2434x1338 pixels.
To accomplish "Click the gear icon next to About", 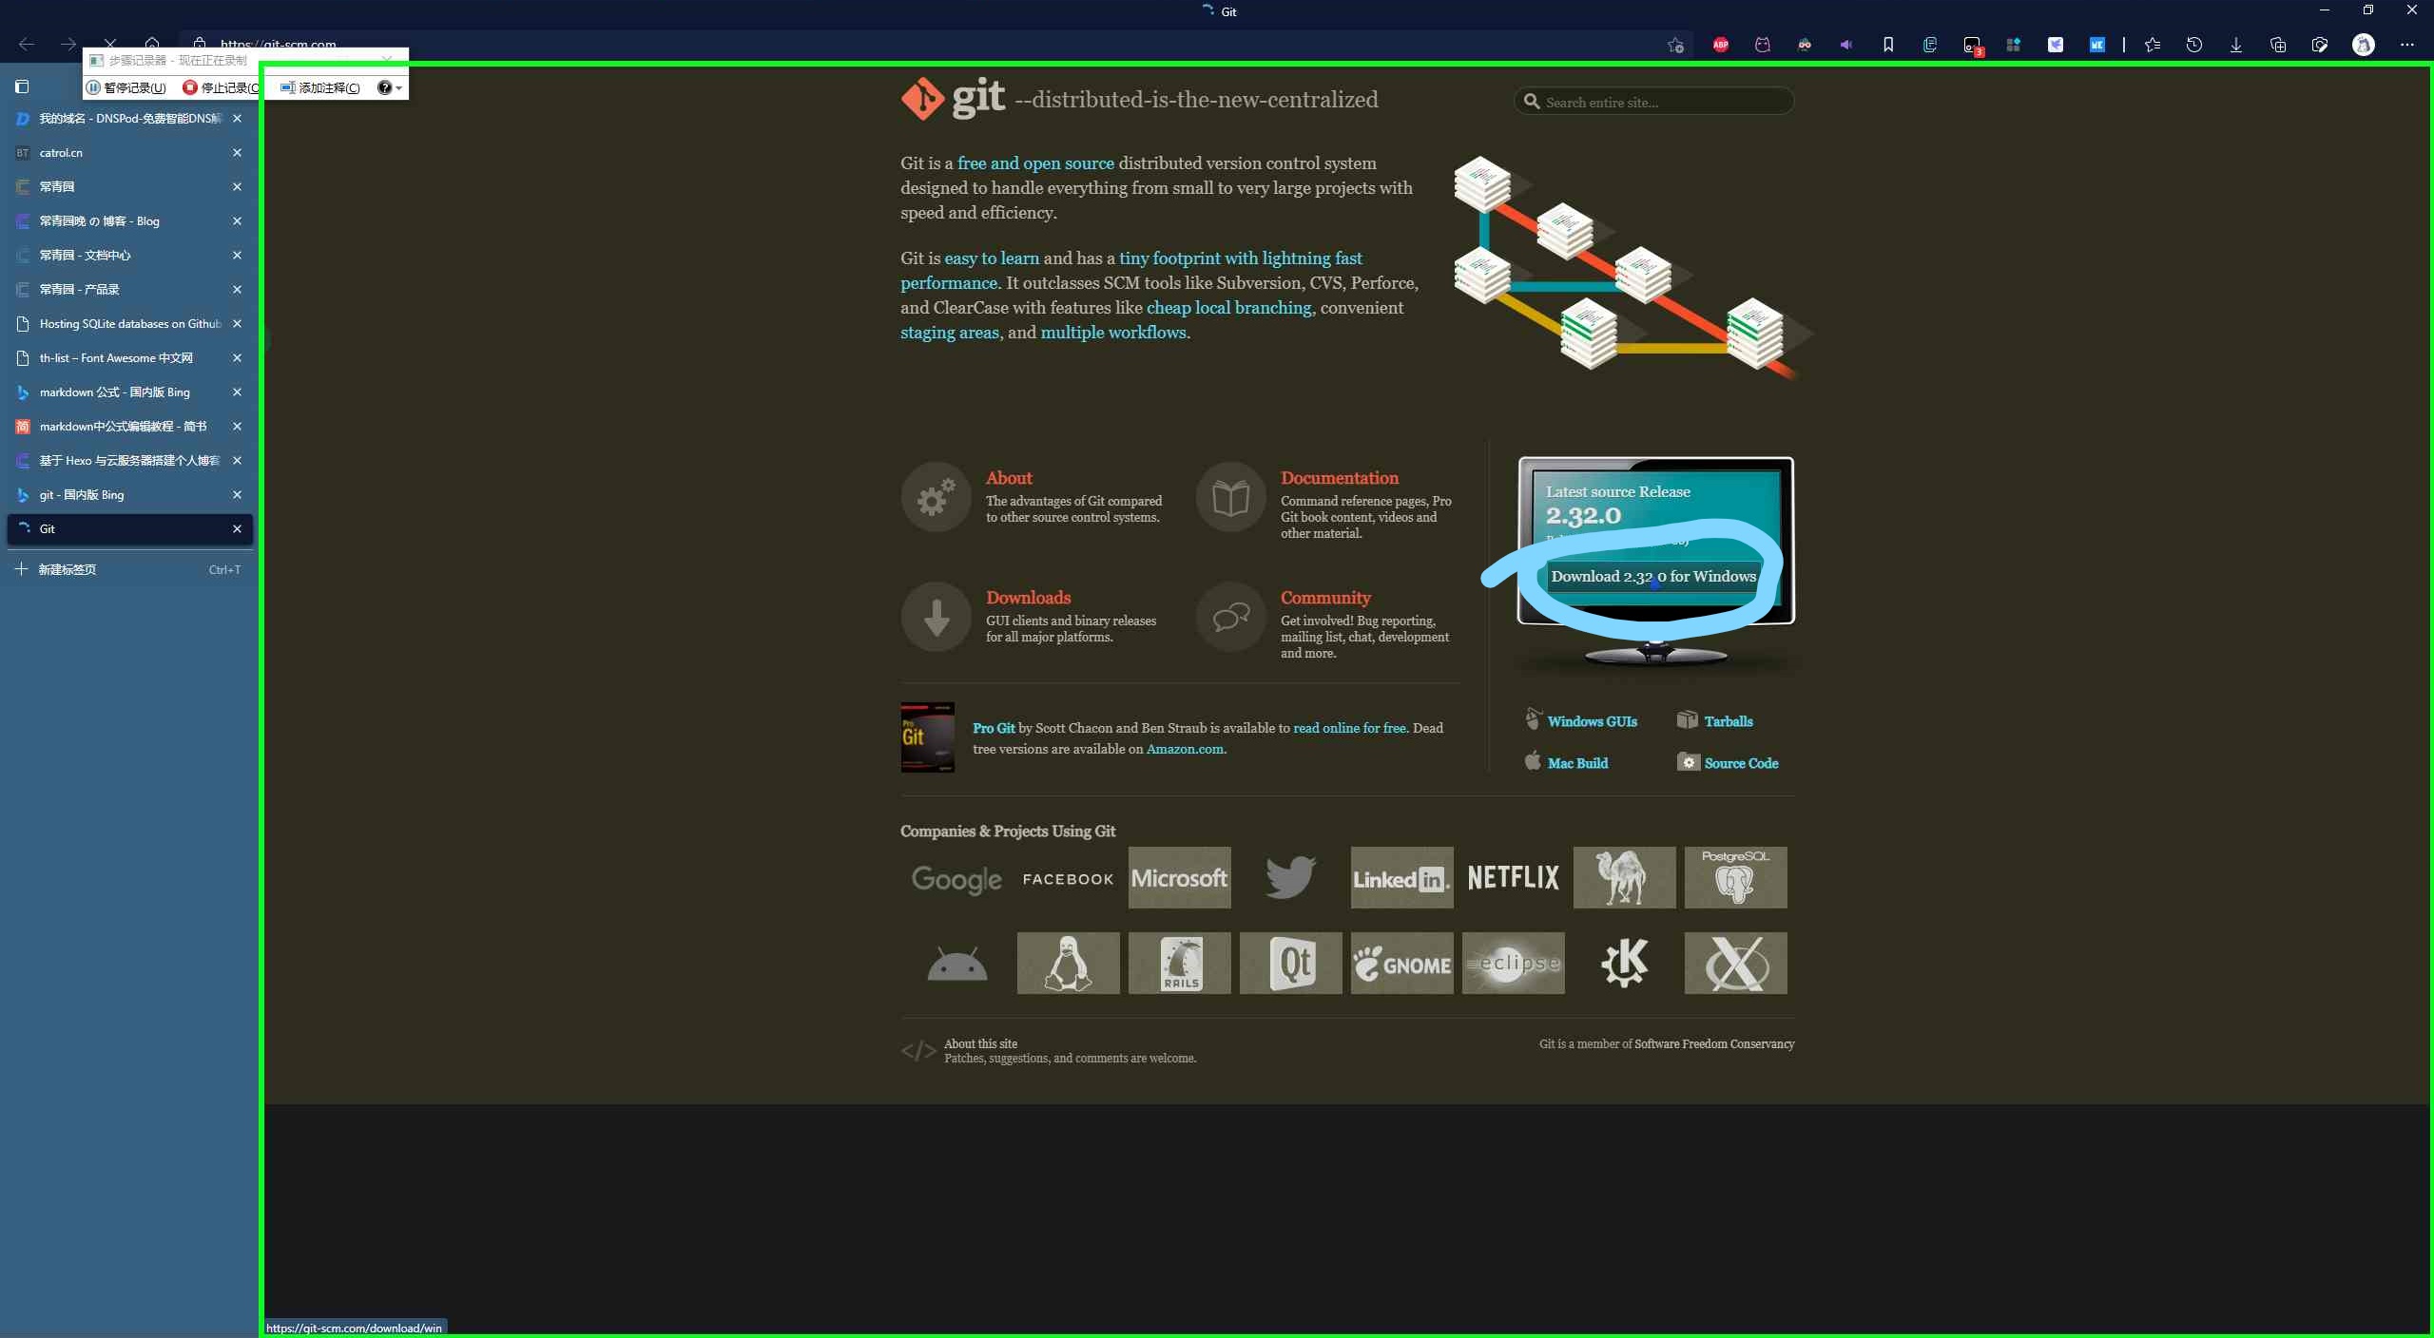I will [x=936, y=497].
